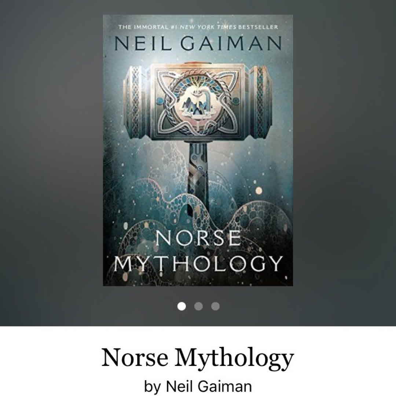Click the New York Times Bestseller banner
The height and width of the screenshot is (396, 396).
click(x=198, y=27)
